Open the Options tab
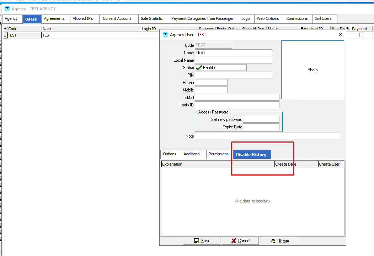374x256 pixels. click(170, 154)
